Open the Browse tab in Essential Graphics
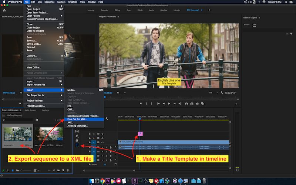 pyautogui.click(x=246, y=24)
